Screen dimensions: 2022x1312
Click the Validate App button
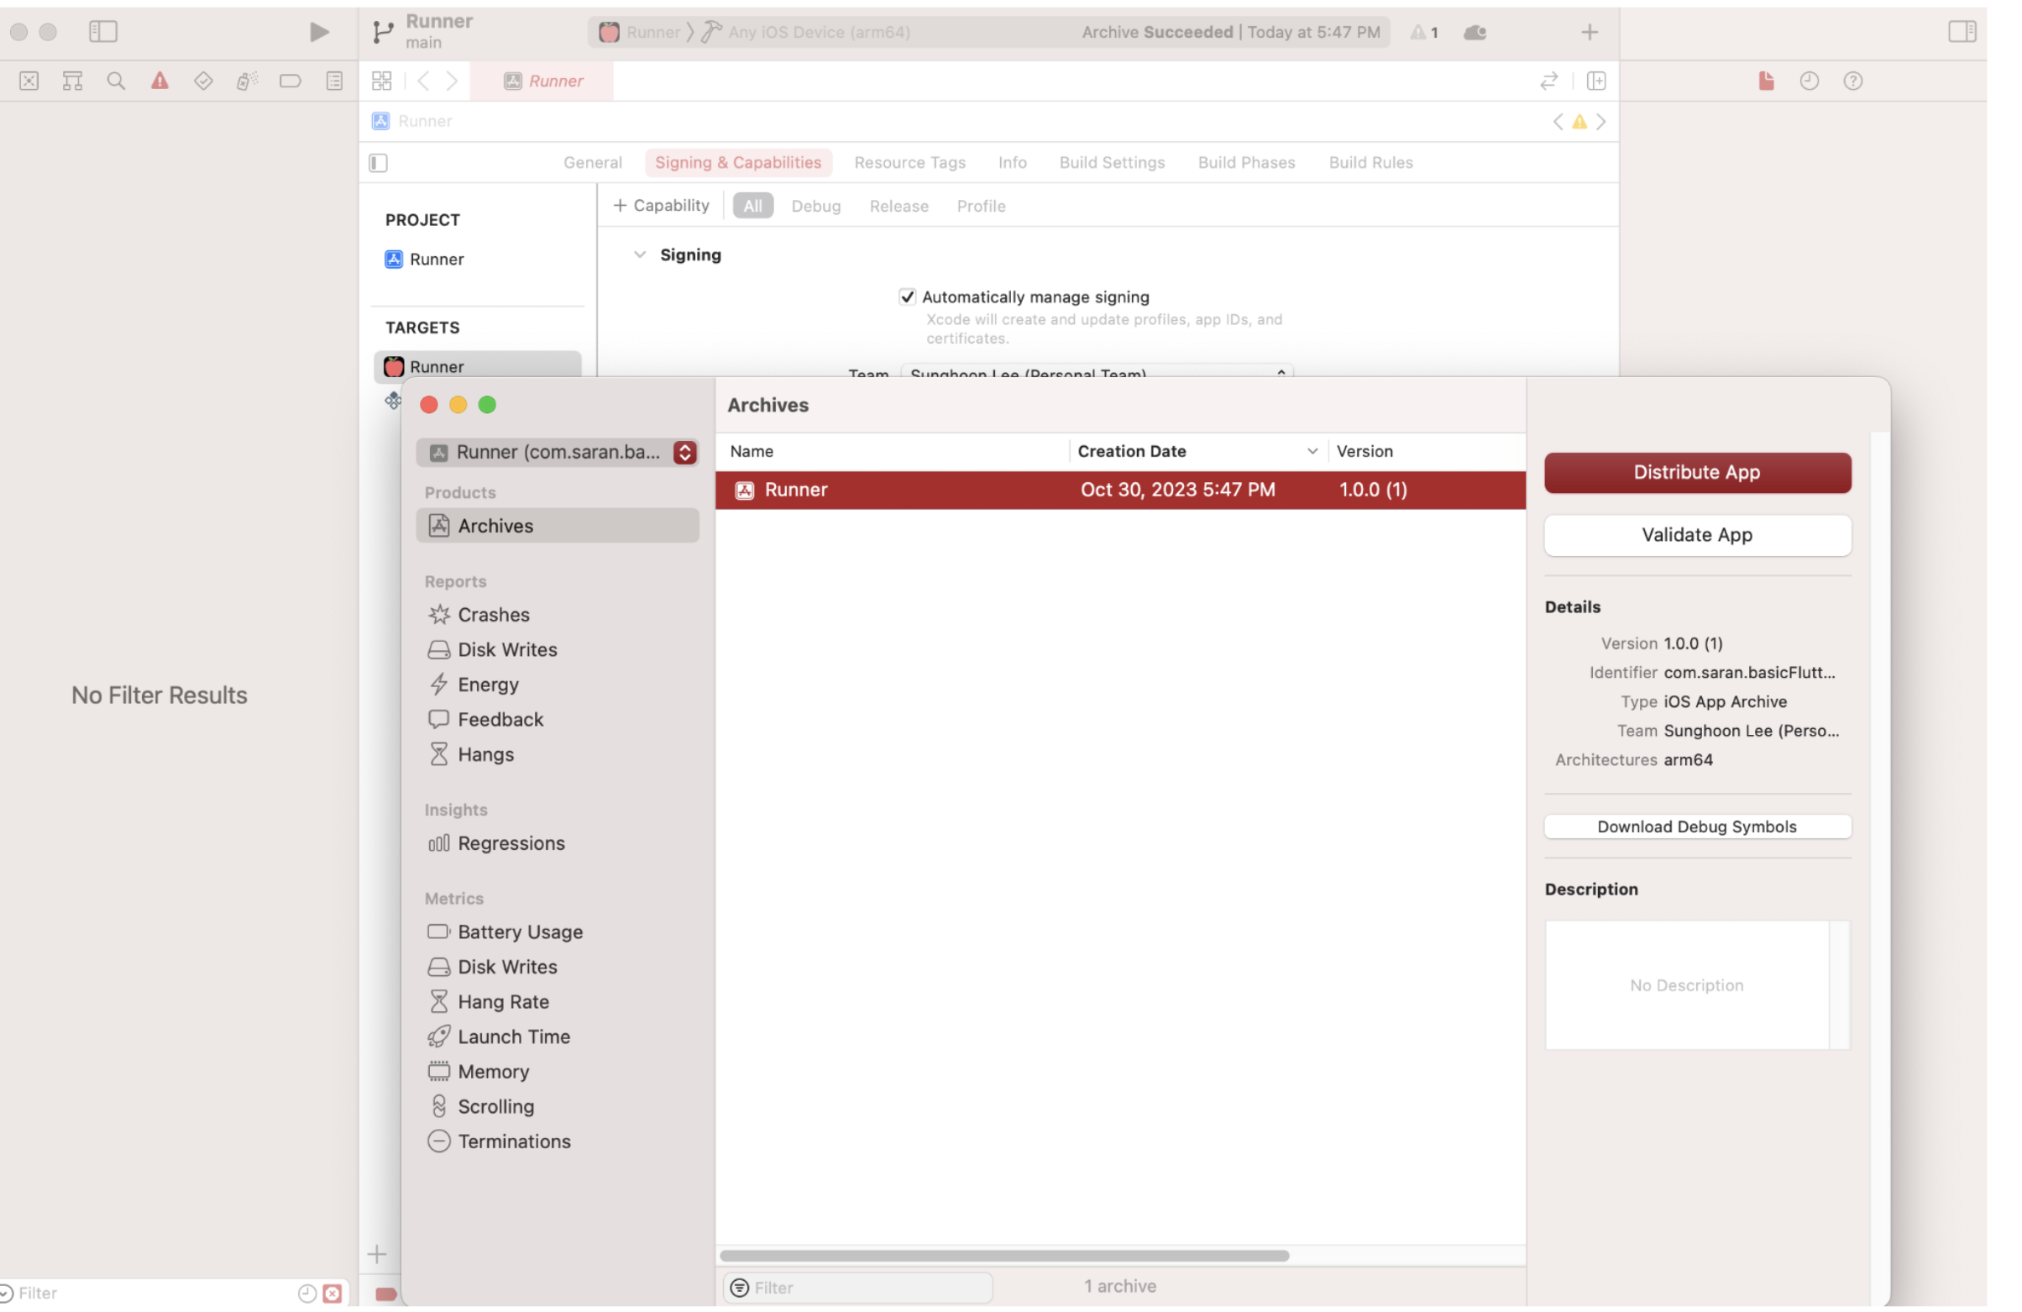click(1699, 536)
